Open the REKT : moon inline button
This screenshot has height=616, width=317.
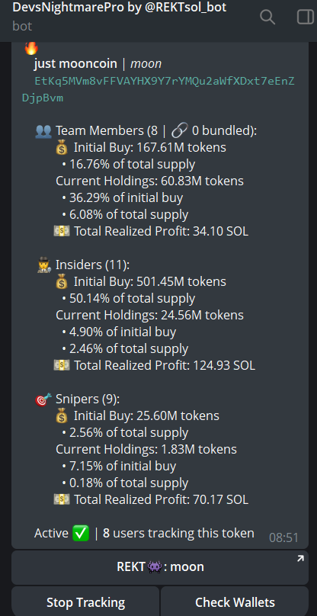coord(160,567)
